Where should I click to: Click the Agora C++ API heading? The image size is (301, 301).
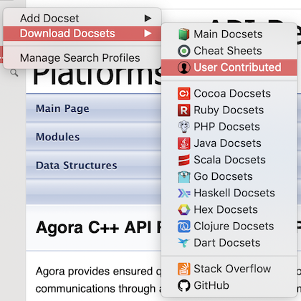(x=99, y=227)
